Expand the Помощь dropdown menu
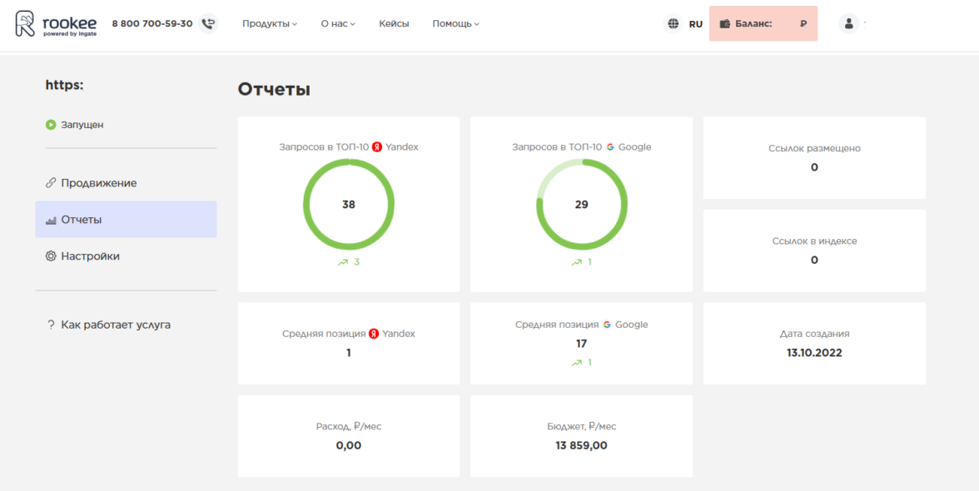Viewport: 979px width, 491px height. [455, 24]
